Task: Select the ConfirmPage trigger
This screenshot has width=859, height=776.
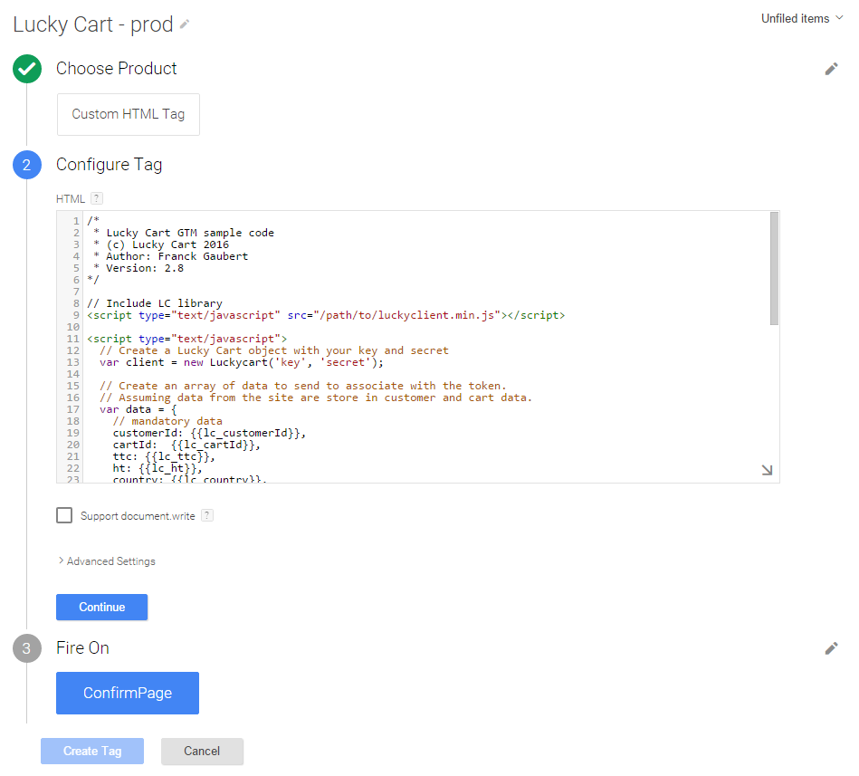Action: coord(128,693)
